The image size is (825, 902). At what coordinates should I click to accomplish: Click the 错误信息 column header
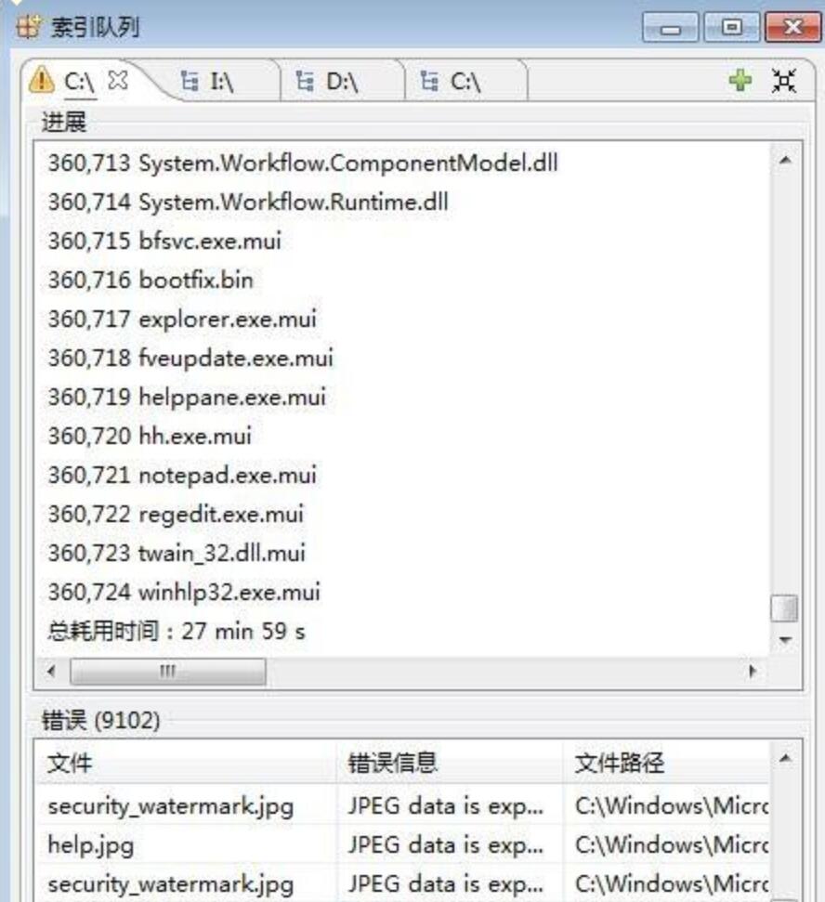click(450, 764)
